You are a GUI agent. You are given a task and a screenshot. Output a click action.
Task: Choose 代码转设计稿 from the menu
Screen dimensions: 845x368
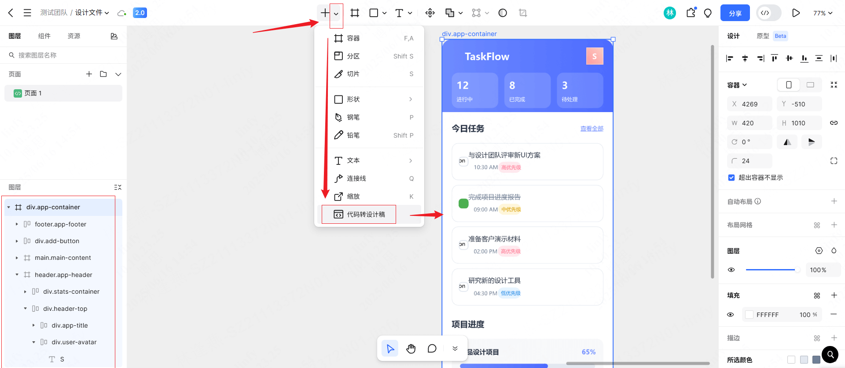pyautogui.click(x=365, y=215)
